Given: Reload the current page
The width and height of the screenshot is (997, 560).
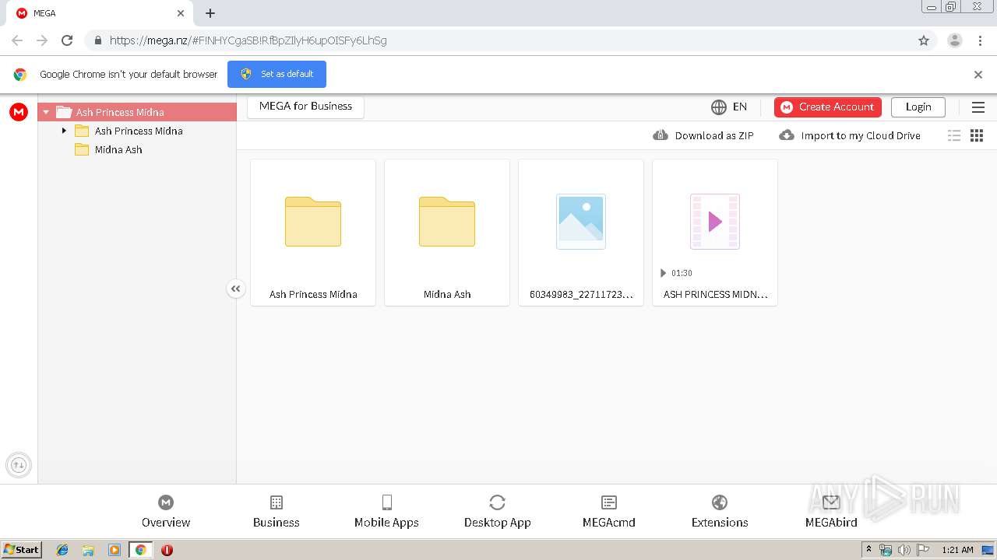Looking at the screenshot, I should pyautogui.click(x=67, y=40).
